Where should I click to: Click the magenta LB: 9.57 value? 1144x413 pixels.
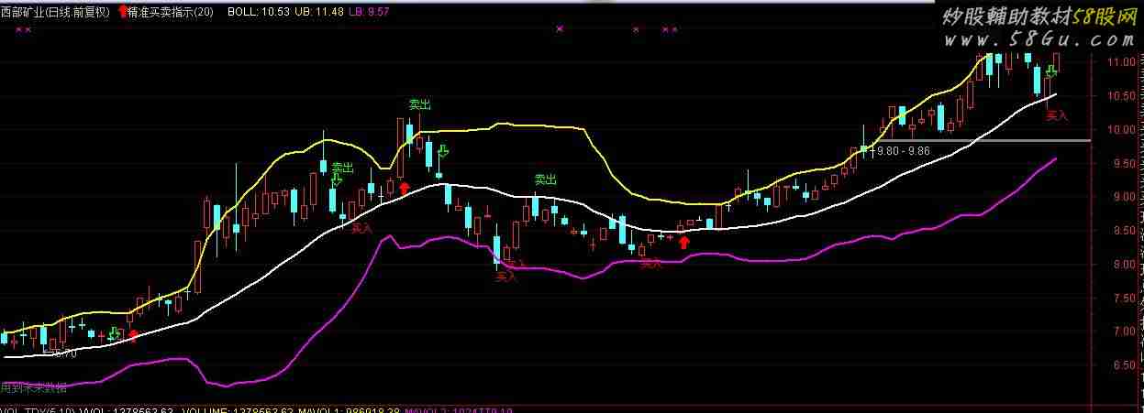[x=370, y=12]
